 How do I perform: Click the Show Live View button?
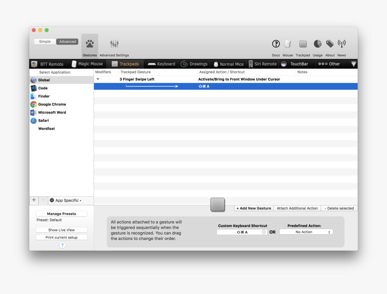point(62,230)
